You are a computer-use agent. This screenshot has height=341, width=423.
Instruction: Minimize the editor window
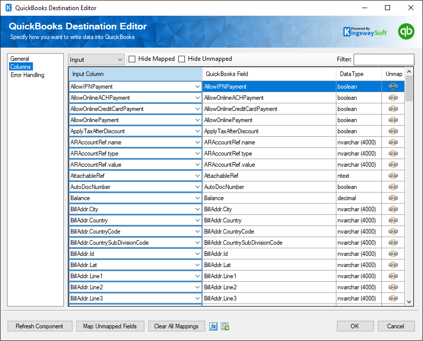tap(364, 8)
